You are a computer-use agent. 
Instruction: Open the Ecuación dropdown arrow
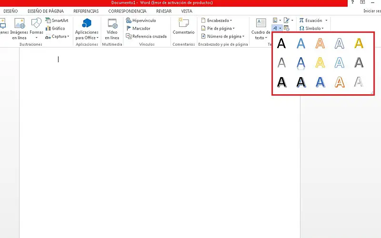pos(326,20)
